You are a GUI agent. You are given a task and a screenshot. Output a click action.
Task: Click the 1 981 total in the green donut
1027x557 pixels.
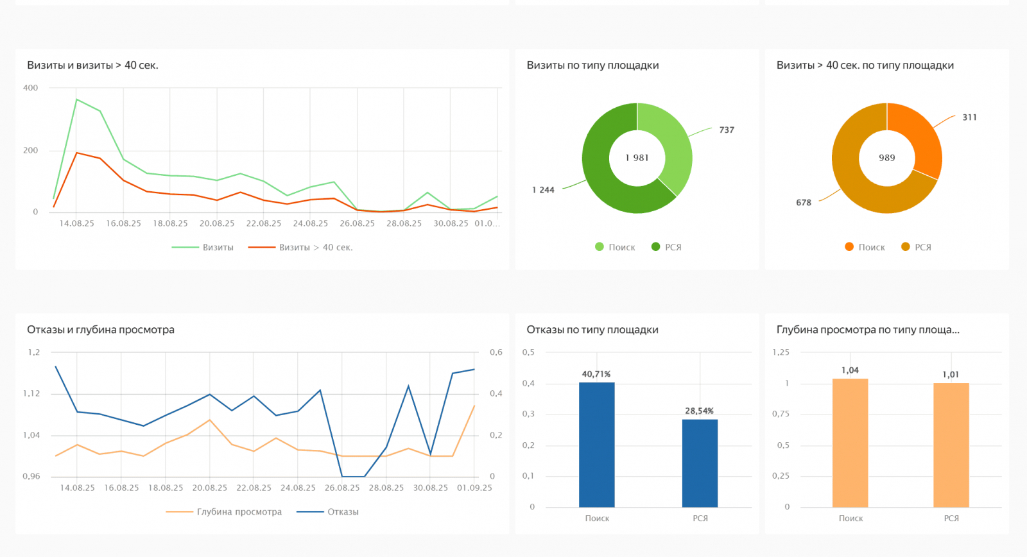637,158
